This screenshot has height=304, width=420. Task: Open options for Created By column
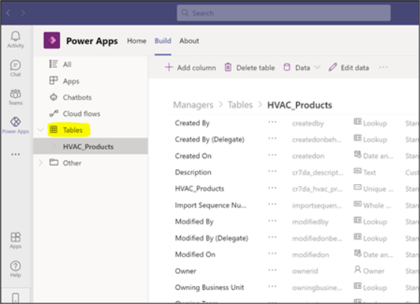tap(272, 122)
